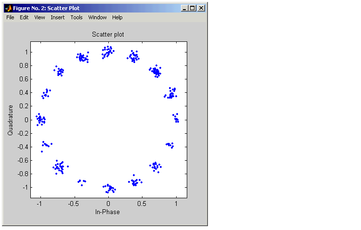Click the MATLAB icon in title bar
This screenshot has width=361, height=230.
tap(9, 8)
